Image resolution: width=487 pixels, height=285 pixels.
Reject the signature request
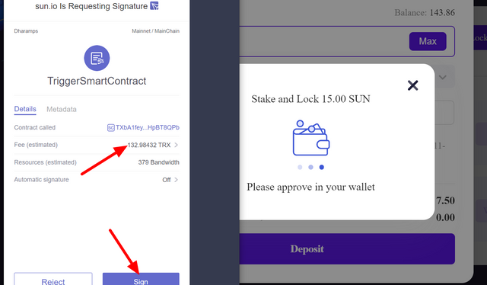click(53, 279)
